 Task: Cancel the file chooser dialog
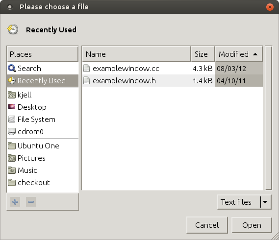207,225
